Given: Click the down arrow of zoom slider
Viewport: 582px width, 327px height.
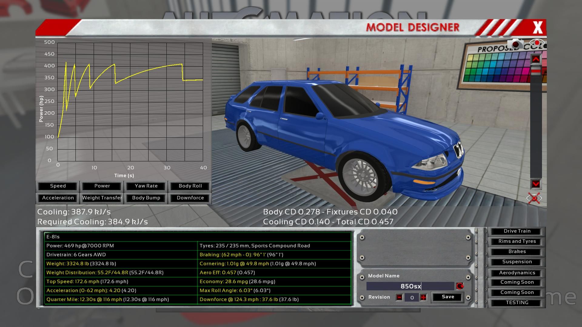Looking at the screenshot, I should click(x=536, y=184).
